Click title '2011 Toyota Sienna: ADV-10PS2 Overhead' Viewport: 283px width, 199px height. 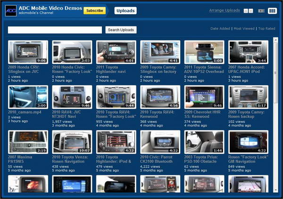pyautogui.click(x=204, y=69)
